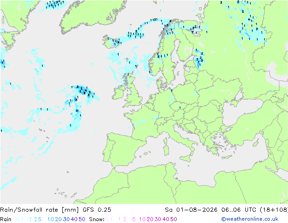The image size is (288, 223).
Task: Select Rain legend value 20
Action: [59, 219]
